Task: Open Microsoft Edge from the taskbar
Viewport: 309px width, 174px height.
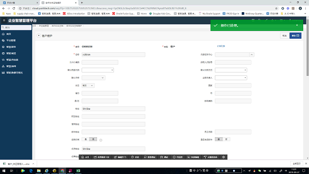Action: (31, 171)
